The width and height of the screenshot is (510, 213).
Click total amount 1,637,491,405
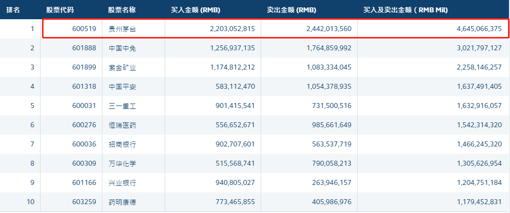(x=479, y=87)
